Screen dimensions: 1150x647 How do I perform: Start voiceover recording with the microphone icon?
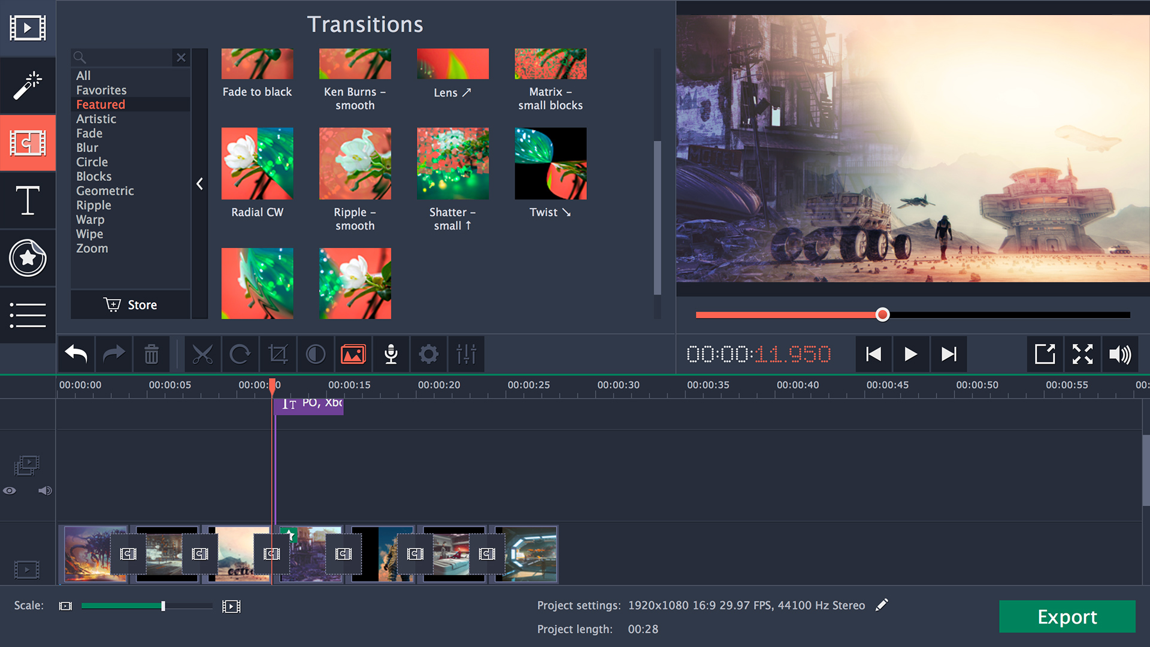pyautogui.click(x=391, y=354)
